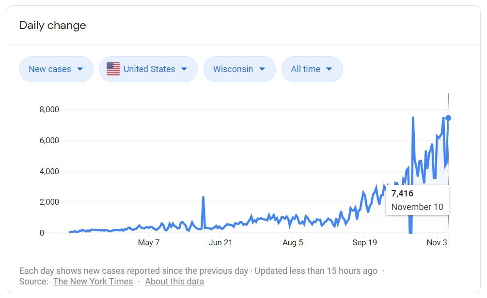Click the May 7 axis label
Image resolution: width=487 pixels, height=298 pixels.
pos(149,242)
